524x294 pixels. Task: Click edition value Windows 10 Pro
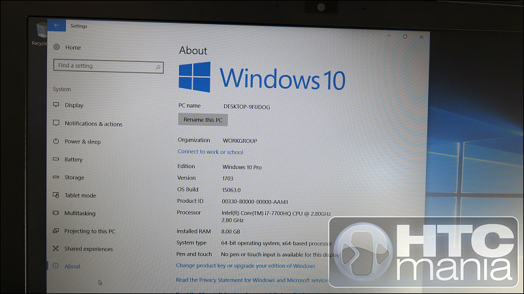242,167
